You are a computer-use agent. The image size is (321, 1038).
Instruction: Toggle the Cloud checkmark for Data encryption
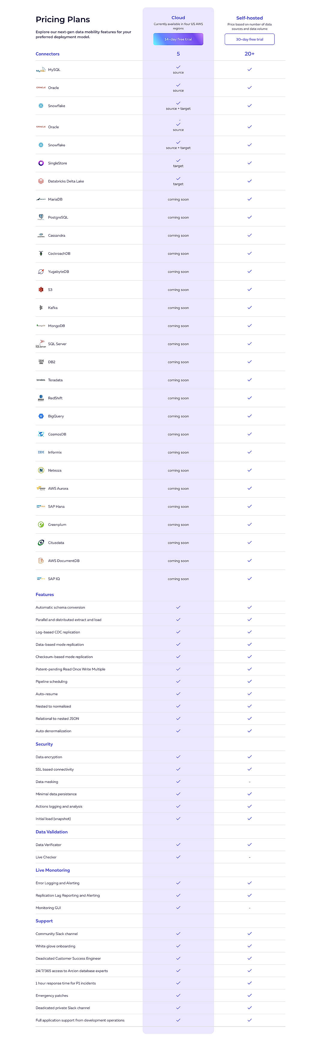coord(178,757)
